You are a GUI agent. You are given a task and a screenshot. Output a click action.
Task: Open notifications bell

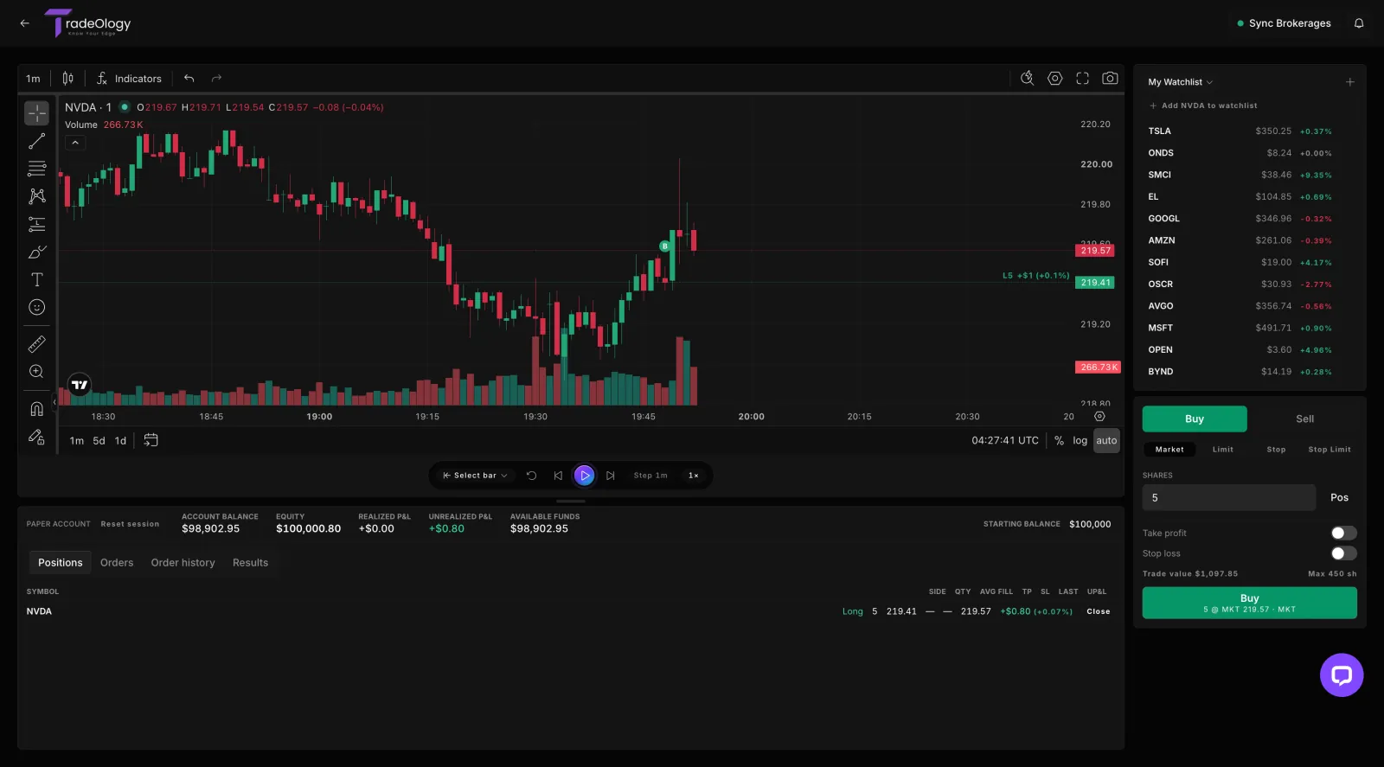tap(1359, 23)
